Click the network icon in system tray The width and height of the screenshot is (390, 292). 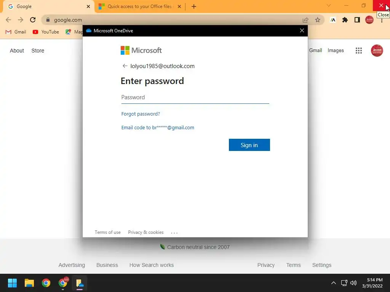pos(344,283)
